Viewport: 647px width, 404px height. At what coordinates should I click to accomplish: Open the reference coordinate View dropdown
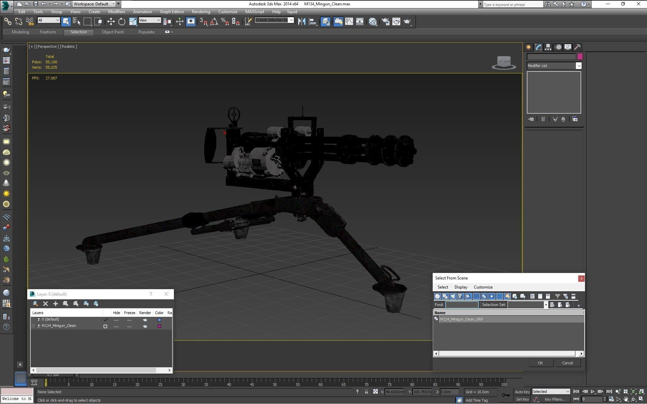click(x=150, y=20)
